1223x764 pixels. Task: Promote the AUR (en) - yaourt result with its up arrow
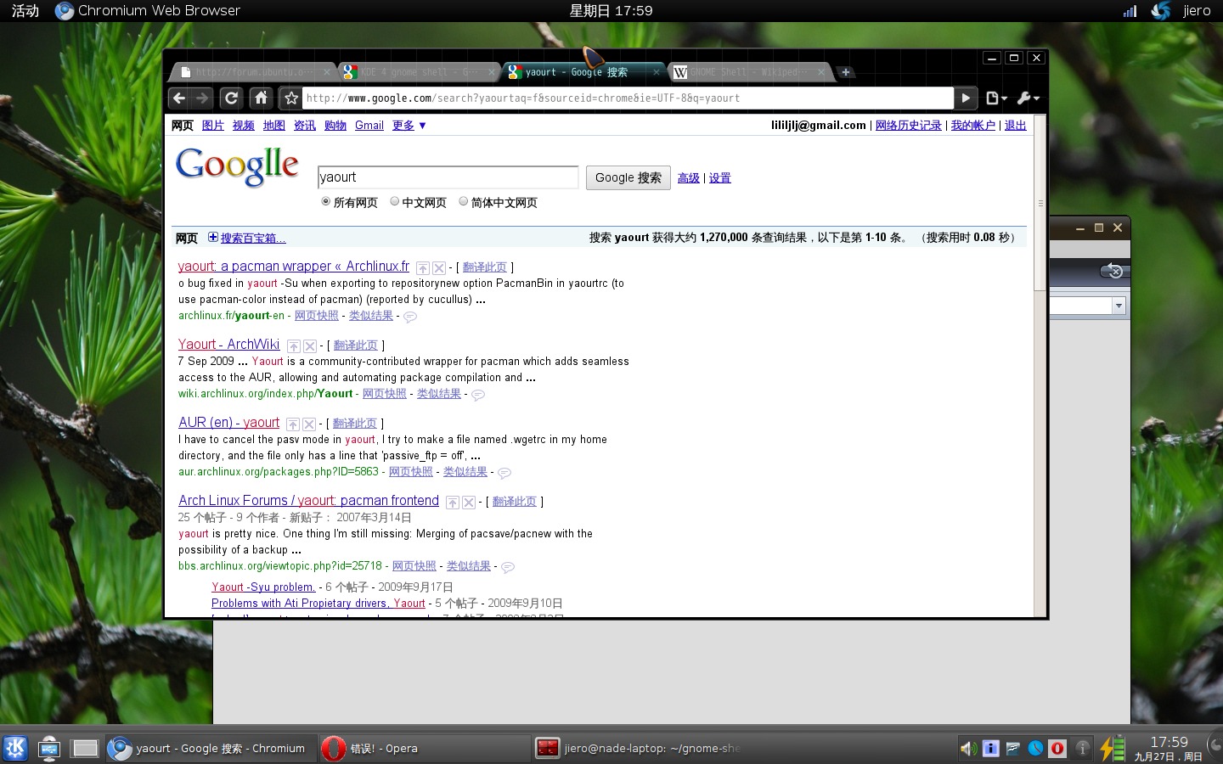292,424
